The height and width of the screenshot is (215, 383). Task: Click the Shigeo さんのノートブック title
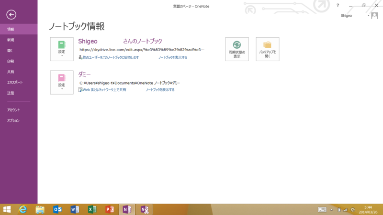click(120, 41)
